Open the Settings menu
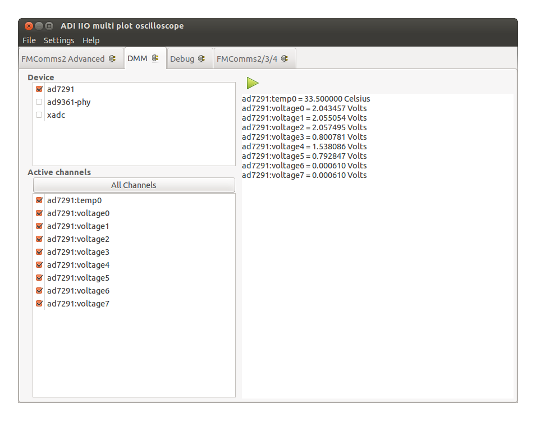The width and height of the screenshot is (536, 421). [x=59, y=40]
